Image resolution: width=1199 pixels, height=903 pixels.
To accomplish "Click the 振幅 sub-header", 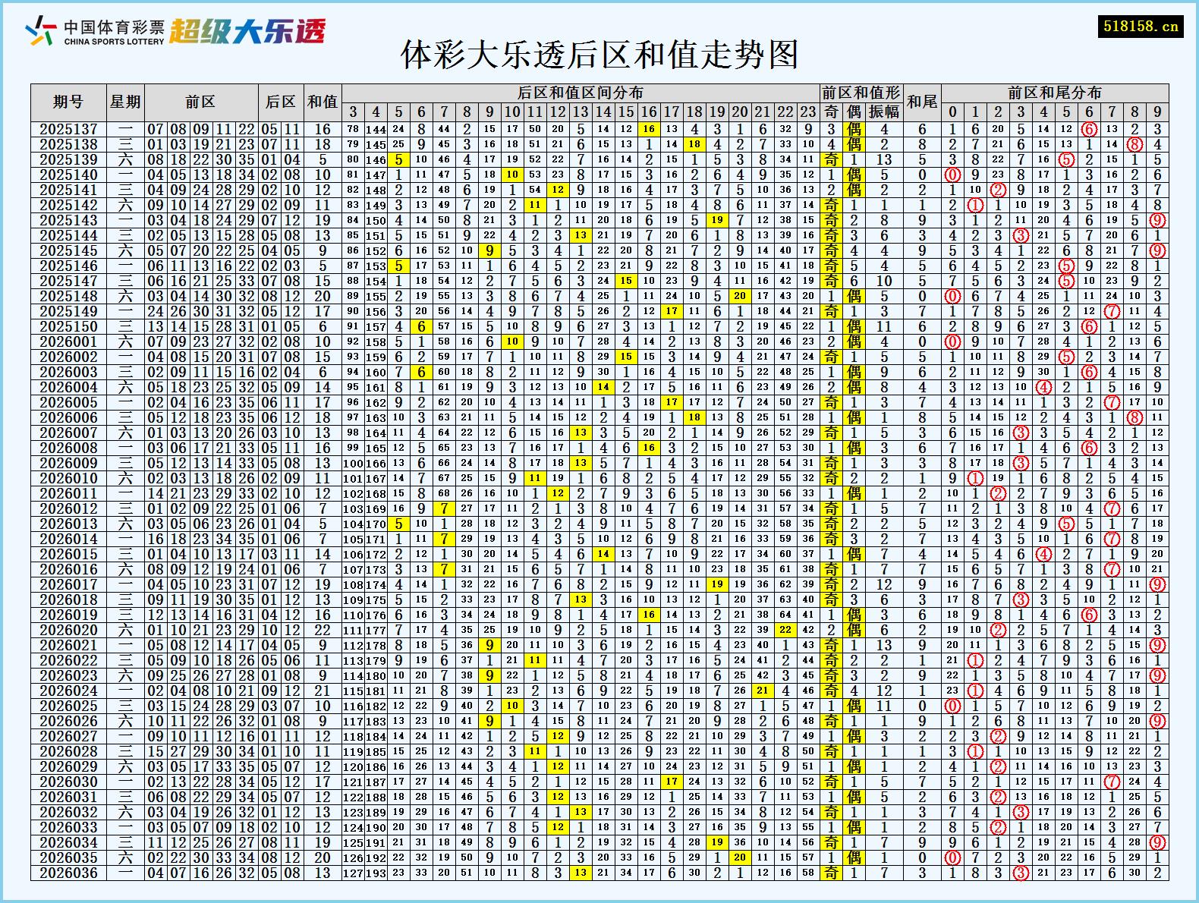I will [884, 112].
